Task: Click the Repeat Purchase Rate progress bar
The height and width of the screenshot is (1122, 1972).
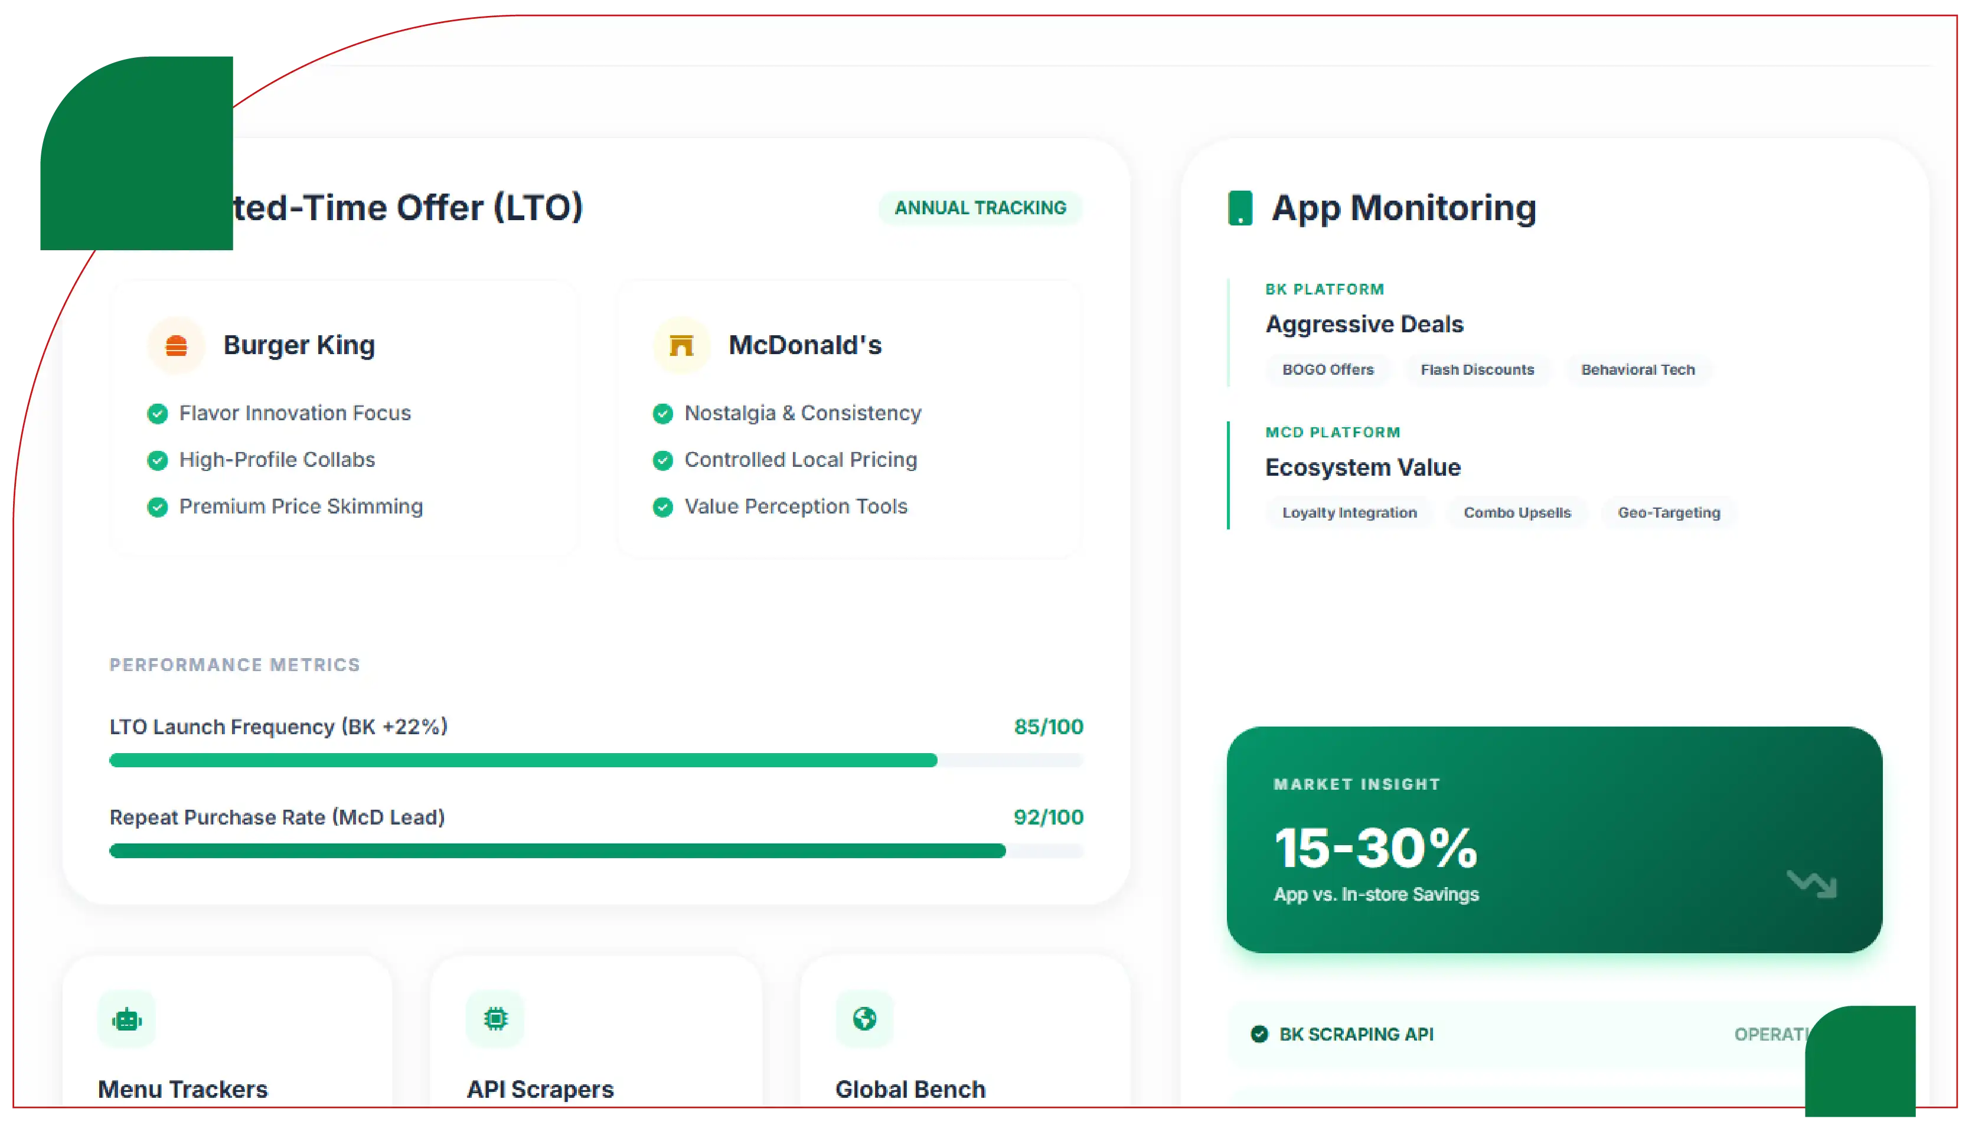Action: [596, 851]
